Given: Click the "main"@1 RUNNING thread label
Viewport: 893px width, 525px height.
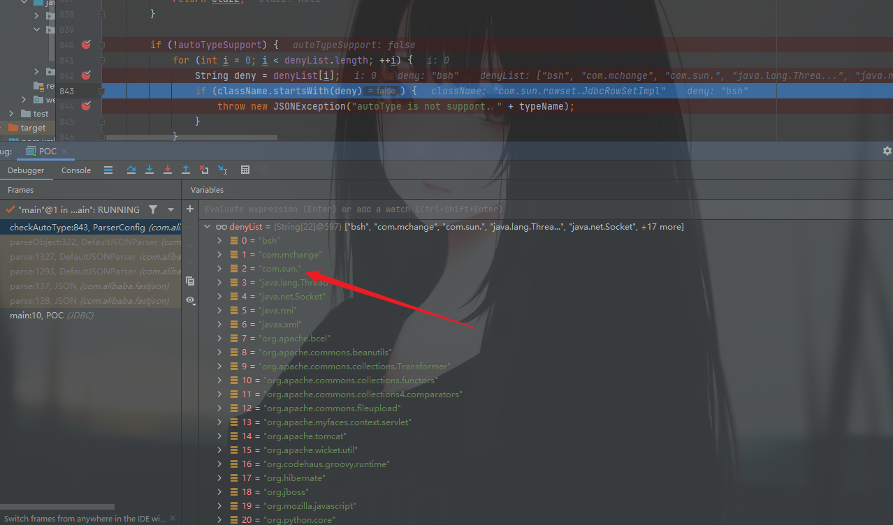Looking at the screenshot, I should [x=79, y=209].
